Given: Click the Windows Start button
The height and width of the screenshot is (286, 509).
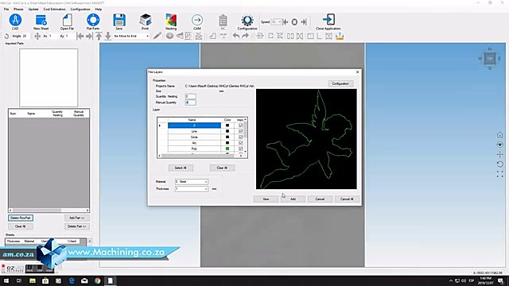Looking at the screenshot, I should pyautogui.click(x=6, y=280).
